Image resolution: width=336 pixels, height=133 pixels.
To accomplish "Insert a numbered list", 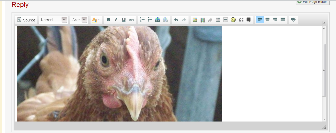I will (x=143, y=20).
